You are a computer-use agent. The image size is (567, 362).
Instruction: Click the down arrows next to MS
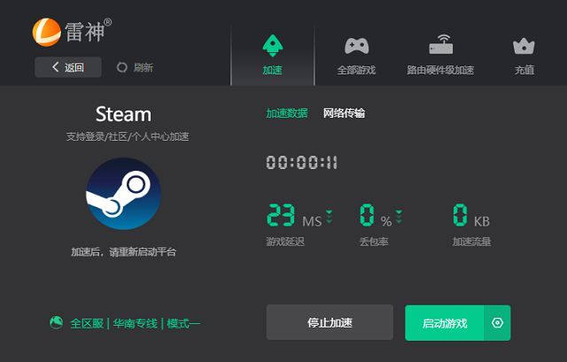pyautogui.click(x=329, y=217)
